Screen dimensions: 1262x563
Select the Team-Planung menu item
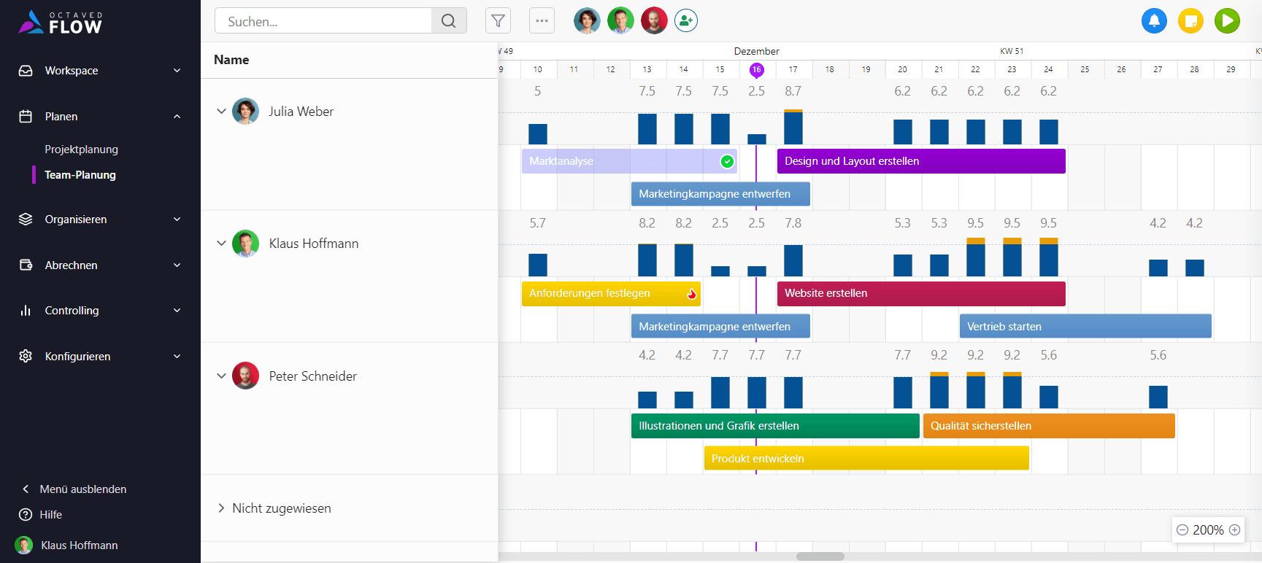(x=80, y=175)
